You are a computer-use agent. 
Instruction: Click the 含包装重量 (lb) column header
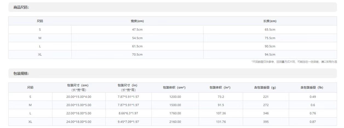[x=313, y=87]
